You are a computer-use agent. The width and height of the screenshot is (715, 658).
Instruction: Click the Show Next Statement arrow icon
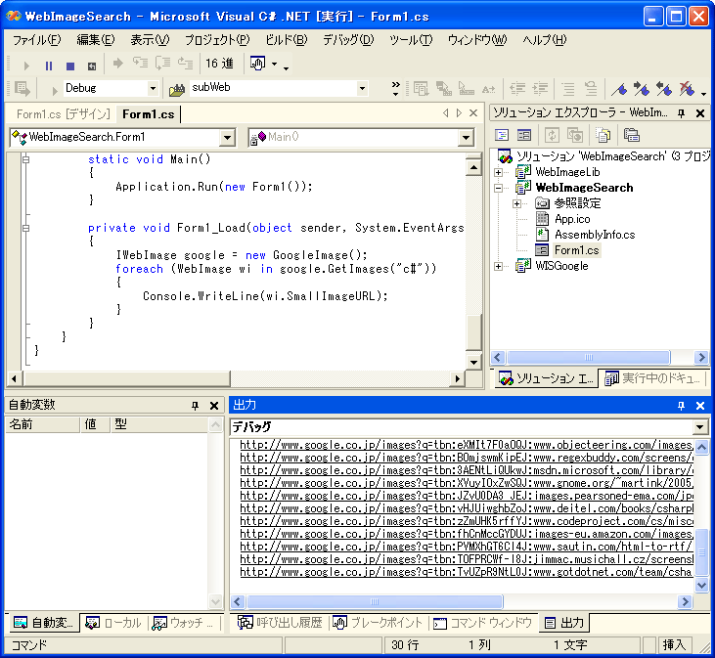point(118,63)
